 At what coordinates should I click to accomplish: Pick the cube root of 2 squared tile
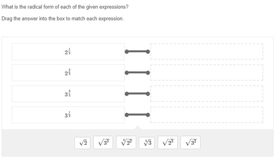[126, 143]
